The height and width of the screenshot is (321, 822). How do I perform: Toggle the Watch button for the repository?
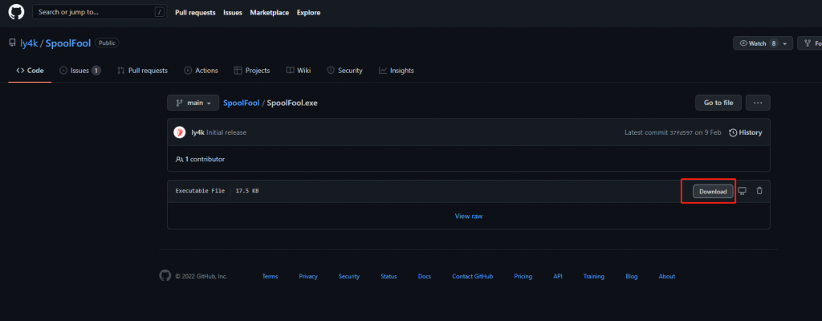tap(757, 43)
